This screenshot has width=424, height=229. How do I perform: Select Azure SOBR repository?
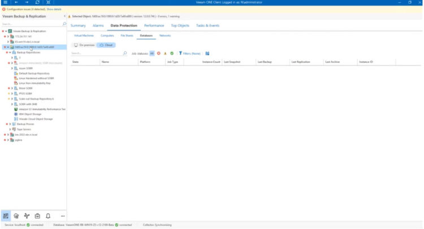[x=25, y=68]
